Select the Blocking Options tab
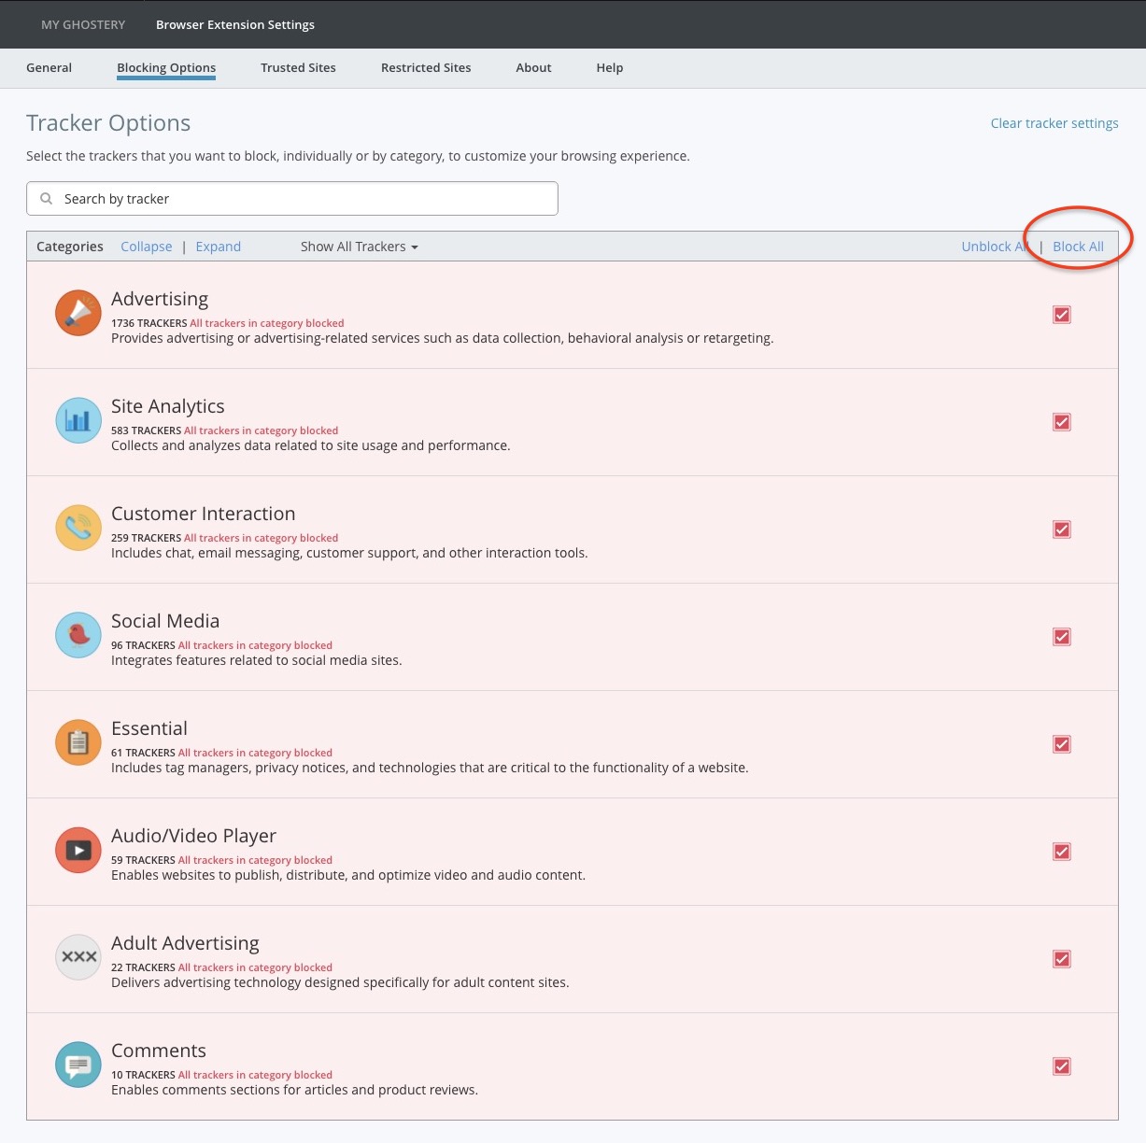Screen dimensions: 1146x1143 (x=166, y=68)
